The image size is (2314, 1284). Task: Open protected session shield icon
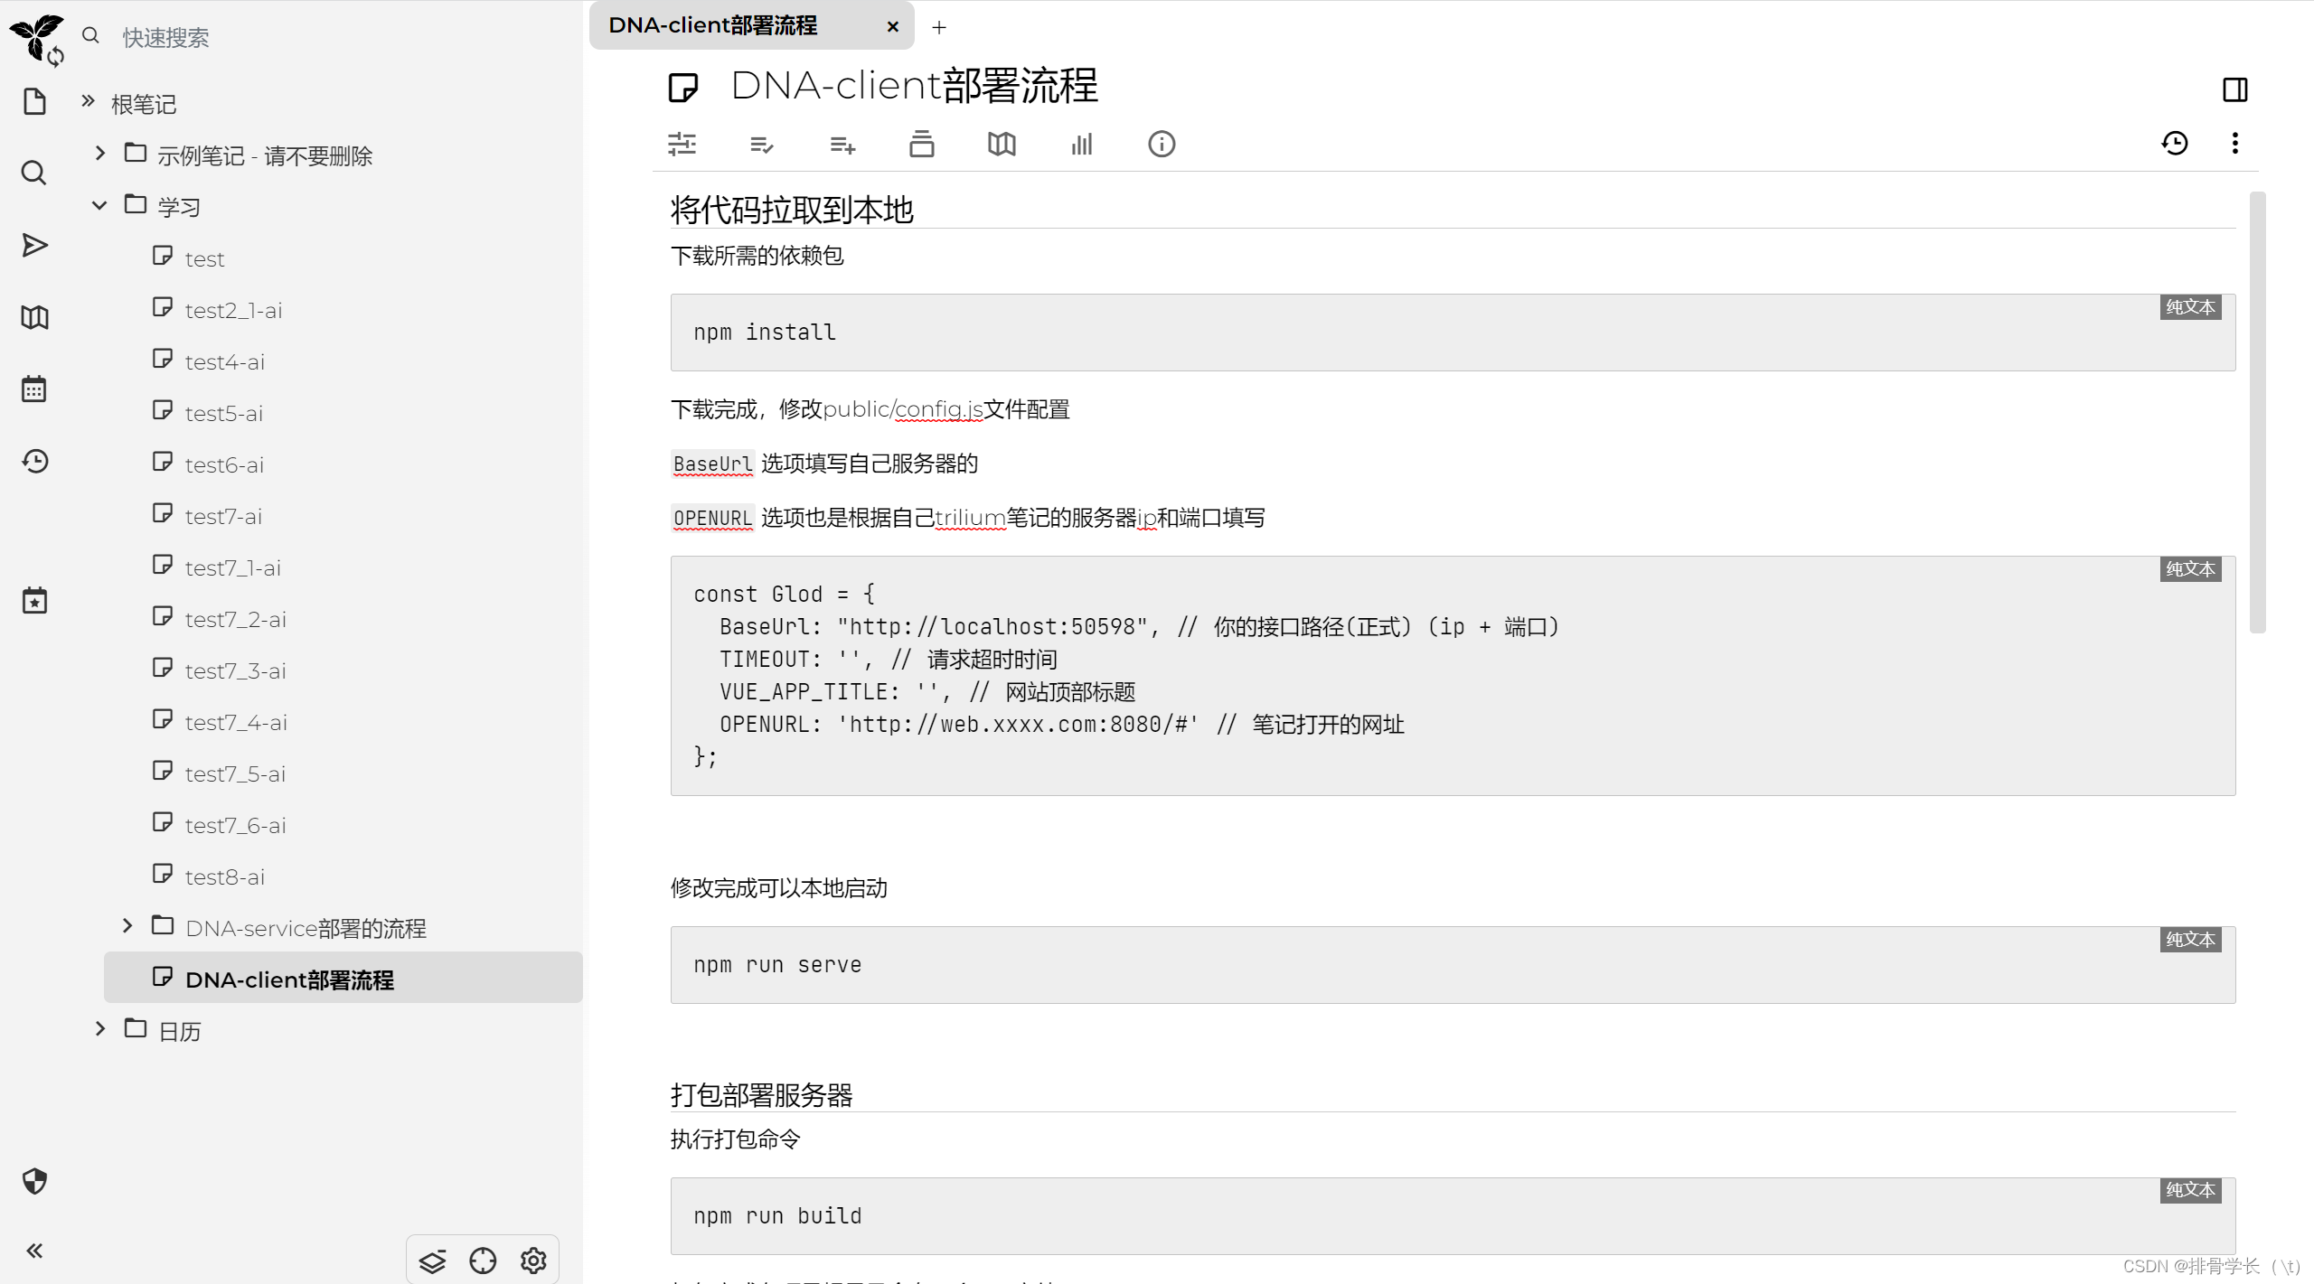coord(34,1181)
